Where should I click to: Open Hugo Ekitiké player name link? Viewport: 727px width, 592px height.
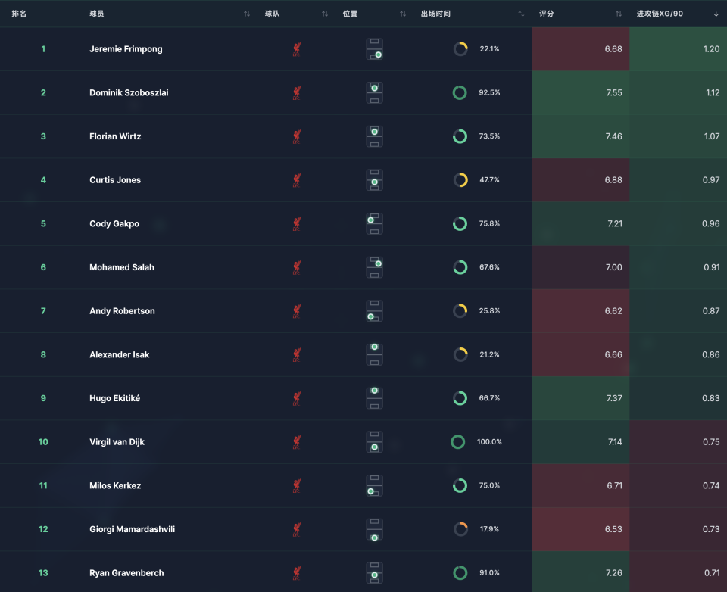pyautogui.click(x=114, y=398)
